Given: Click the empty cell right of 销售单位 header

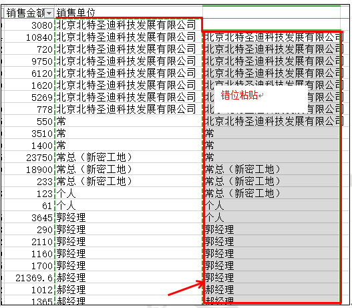Looking at the screenshot, I should [271, 13].
